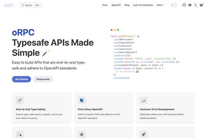This screenshot has height=138, width=207.
Task: Click the '.use(dbProvider)' code line
Action: coord(123,40)
